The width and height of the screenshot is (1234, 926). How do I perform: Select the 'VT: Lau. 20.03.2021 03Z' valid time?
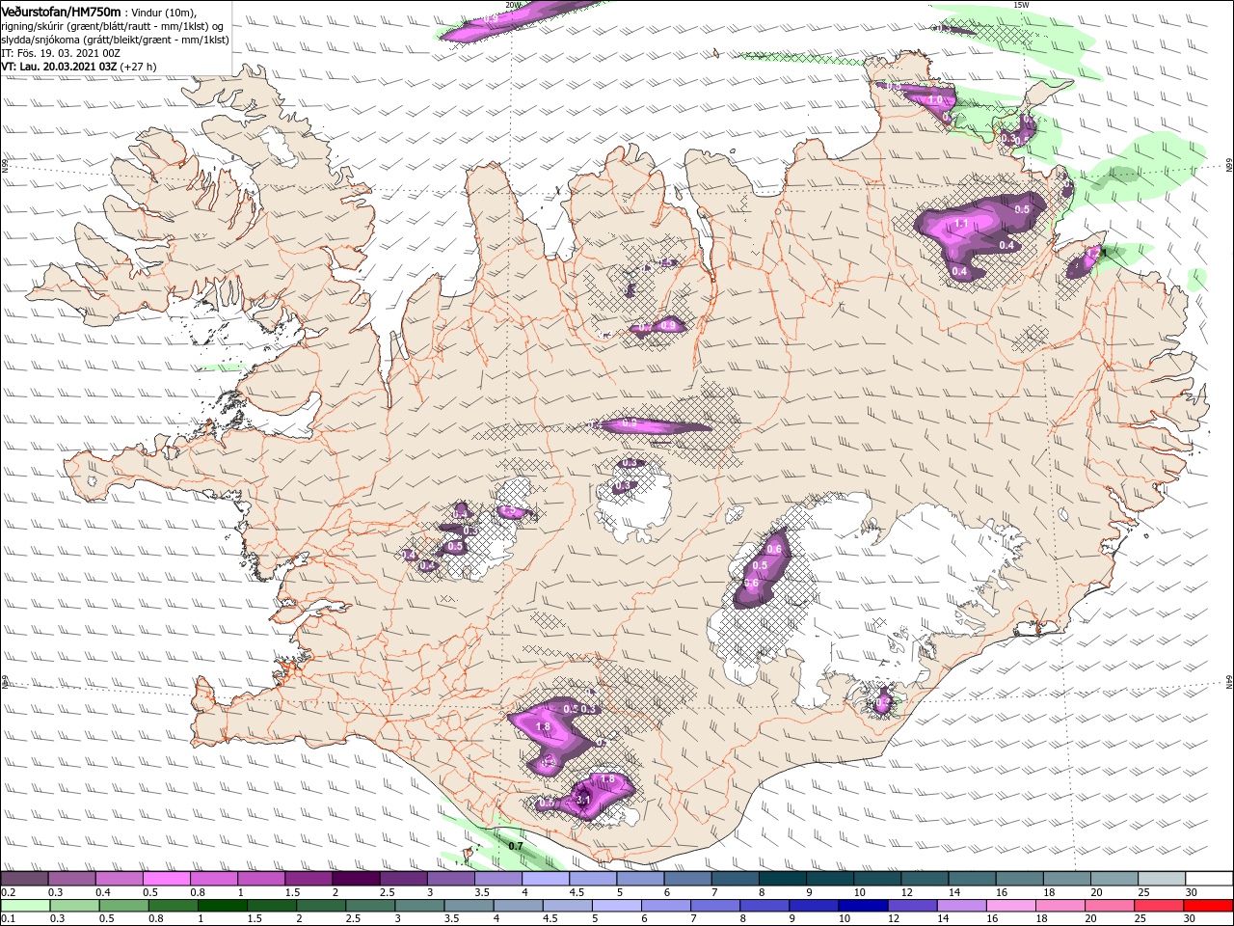coord(59,67)
